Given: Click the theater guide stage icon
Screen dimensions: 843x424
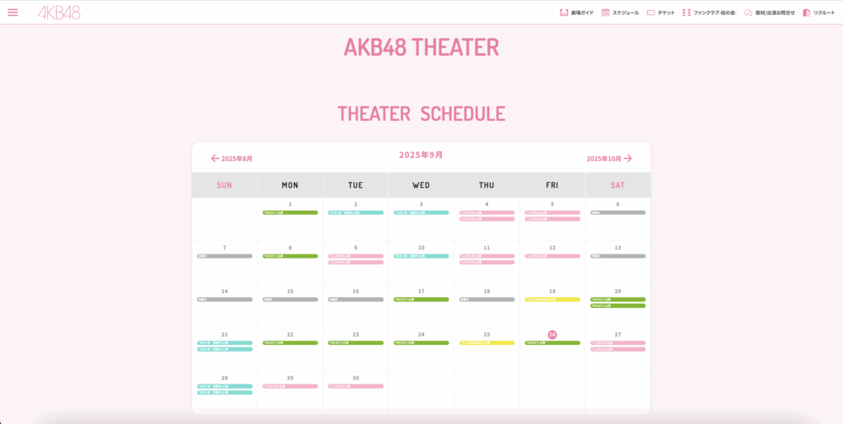Looking at the screenshot, I should pyautogui.click(x=564, y=12).
